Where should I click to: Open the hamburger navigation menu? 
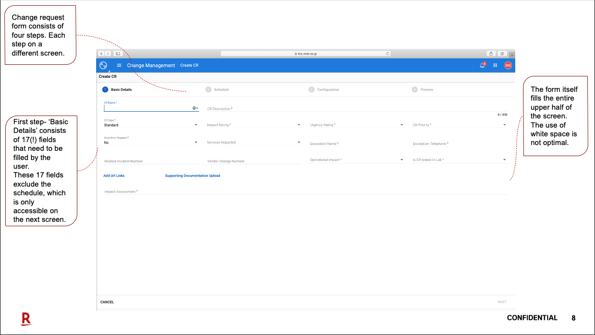pos(119,65)
